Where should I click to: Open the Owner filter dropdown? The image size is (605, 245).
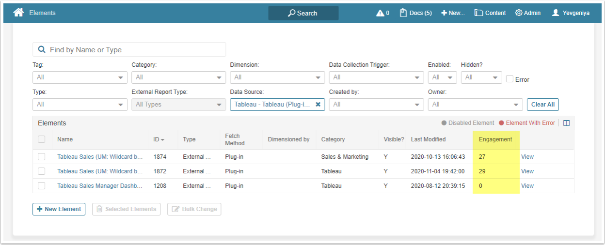coord(475,105)
